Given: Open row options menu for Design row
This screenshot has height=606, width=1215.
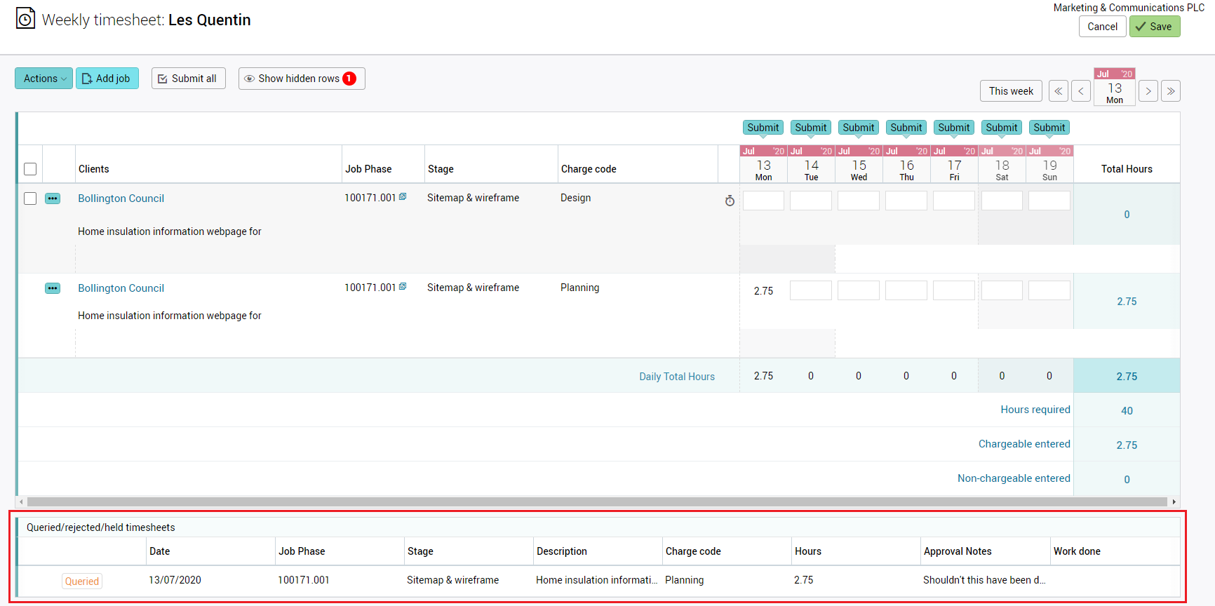Looking at the screenshot, I should point(53,198).
